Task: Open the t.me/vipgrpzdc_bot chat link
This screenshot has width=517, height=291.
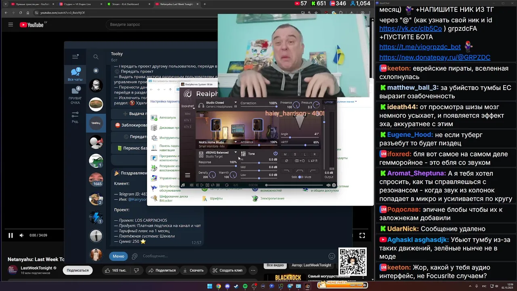Action: 420,47
